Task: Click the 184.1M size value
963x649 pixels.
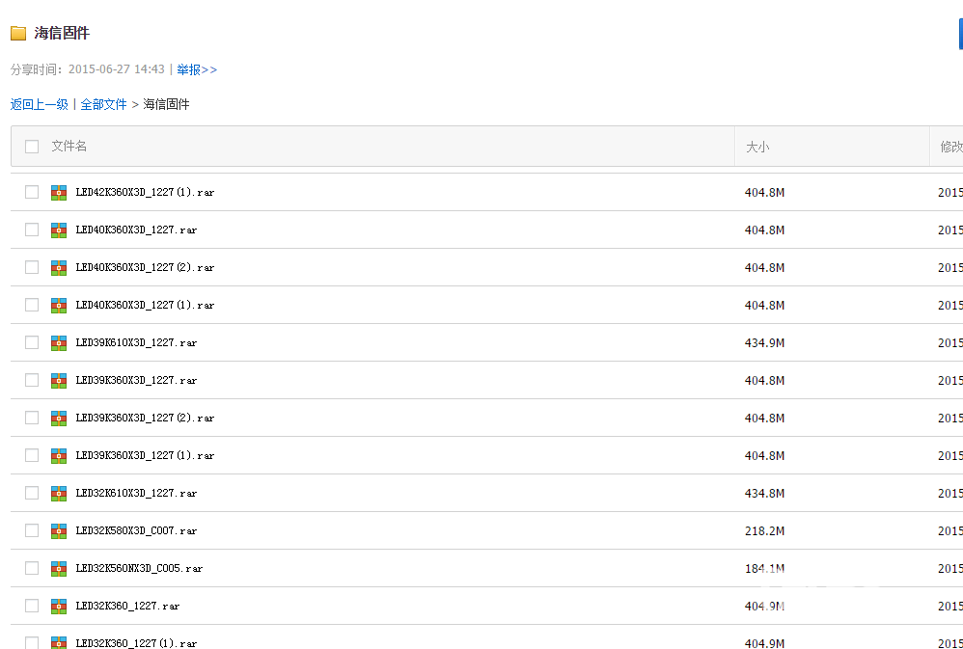Action: tap(764, 569)
